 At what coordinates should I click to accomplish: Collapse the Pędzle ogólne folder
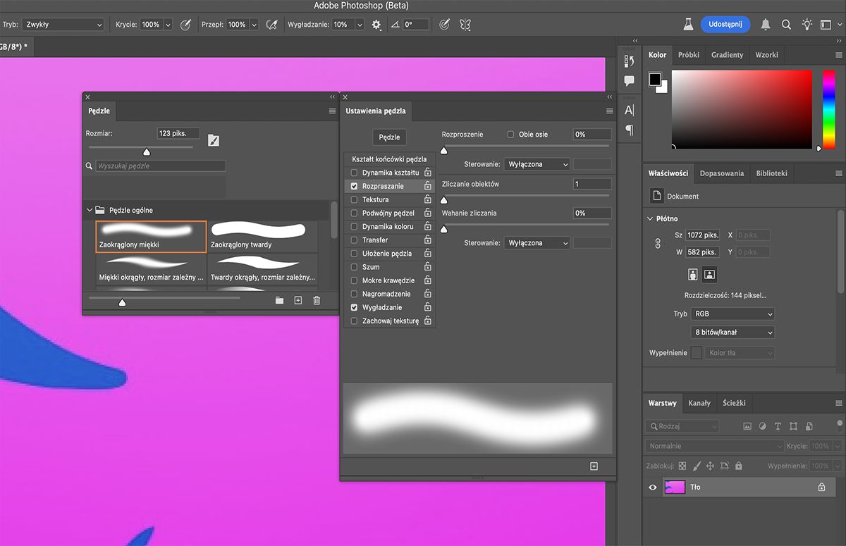tap(90, 210)
